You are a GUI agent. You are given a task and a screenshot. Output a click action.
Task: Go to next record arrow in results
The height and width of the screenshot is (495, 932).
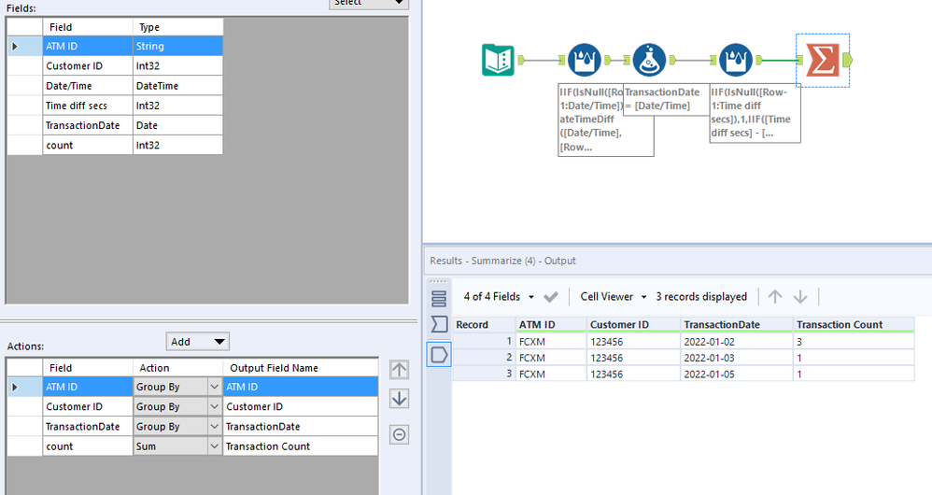click(x=800, y=296)
